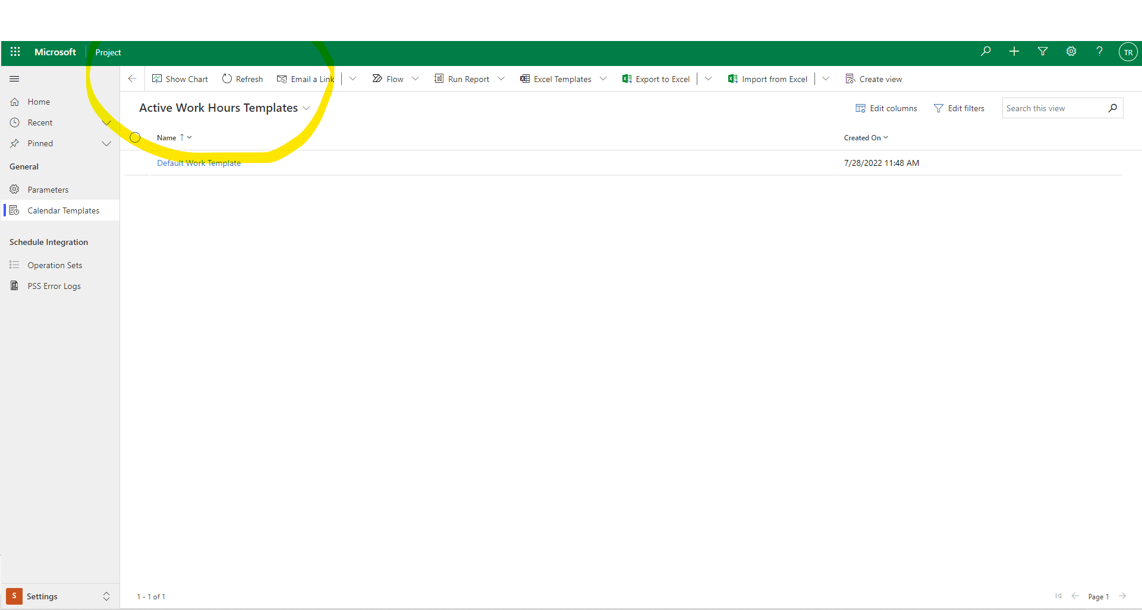This screenshot has width=1142, height=610.
Task: Click Run Report command
Action: click(462, 79)
